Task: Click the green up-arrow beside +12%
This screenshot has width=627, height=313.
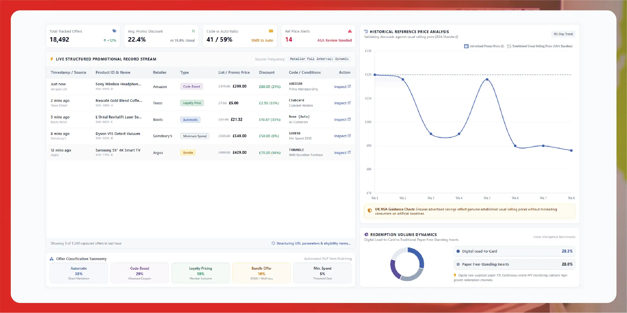Action: (x=105, y=40)
